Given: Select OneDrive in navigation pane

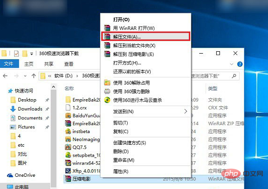Looking at the screenshot, I should [24, 175].
